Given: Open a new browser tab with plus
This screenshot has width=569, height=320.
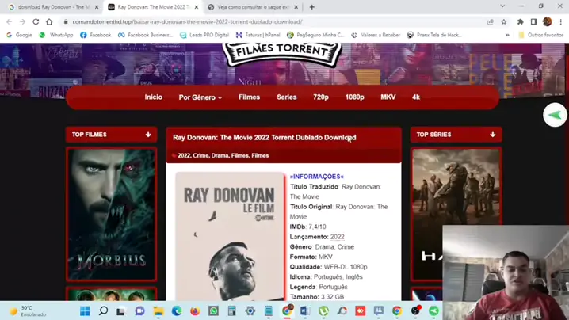Looking at the screenshot, I should pos(311,7).
